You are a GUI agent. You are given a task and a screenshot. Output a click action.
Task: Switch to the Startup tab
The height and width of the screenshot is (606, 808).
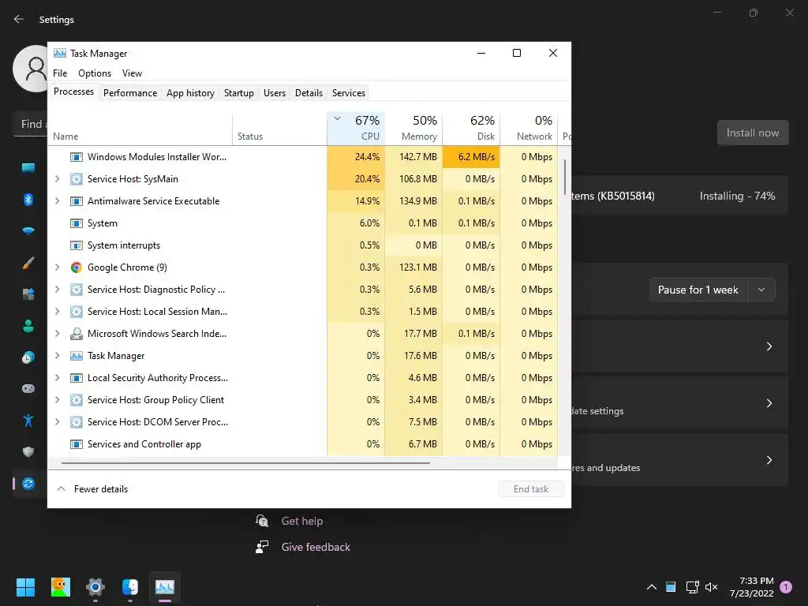coord(238,93)
